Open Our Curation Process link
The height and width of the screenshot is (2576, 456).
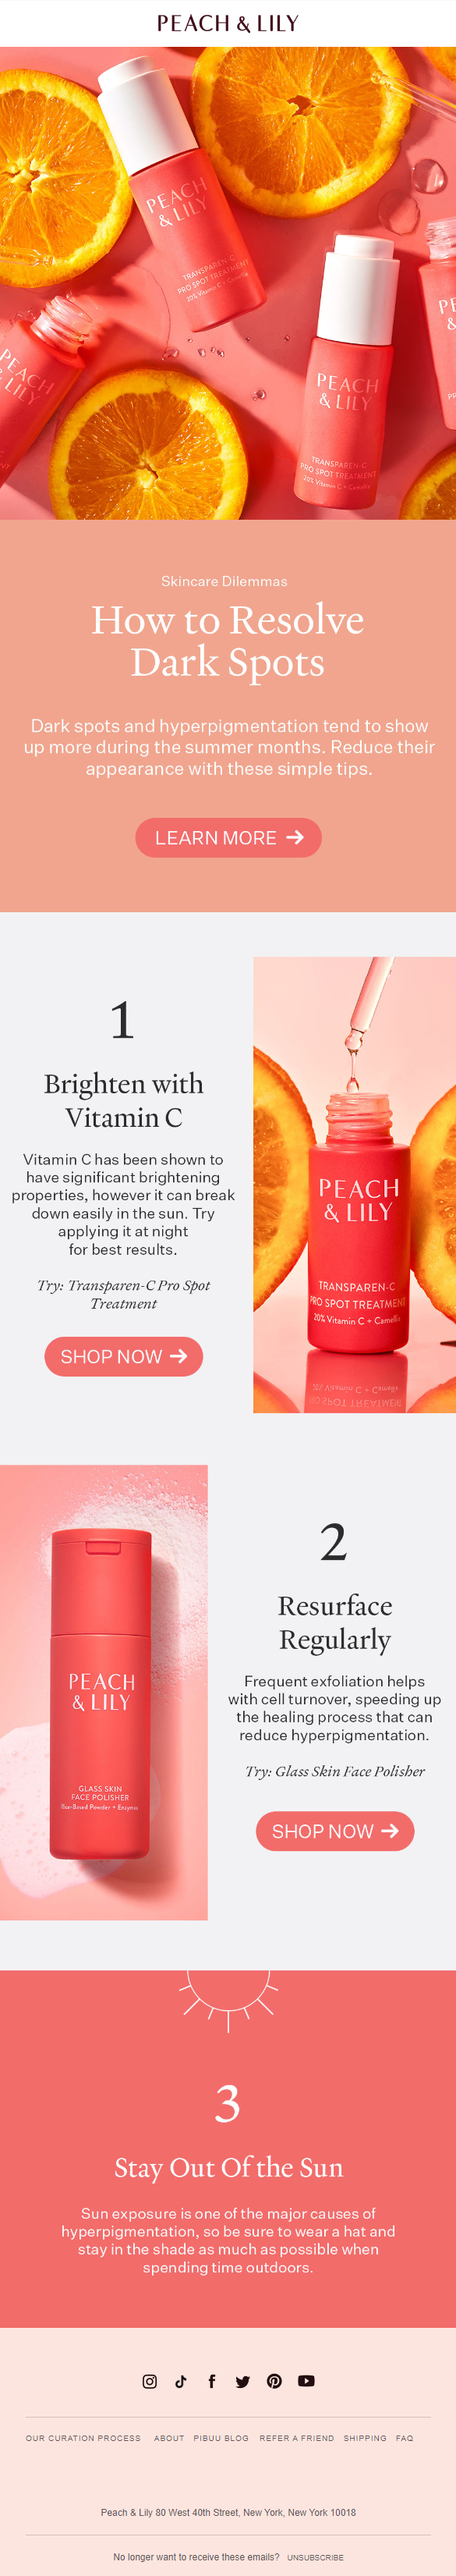(83, 2438)
